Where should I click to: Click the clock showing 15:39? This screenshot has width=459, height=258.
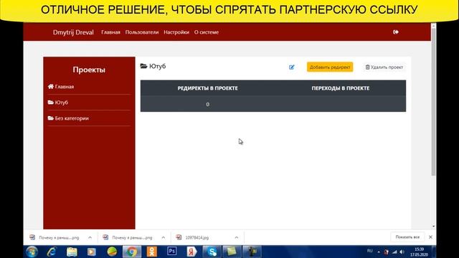pyautogui.click(x=419, y=249)
